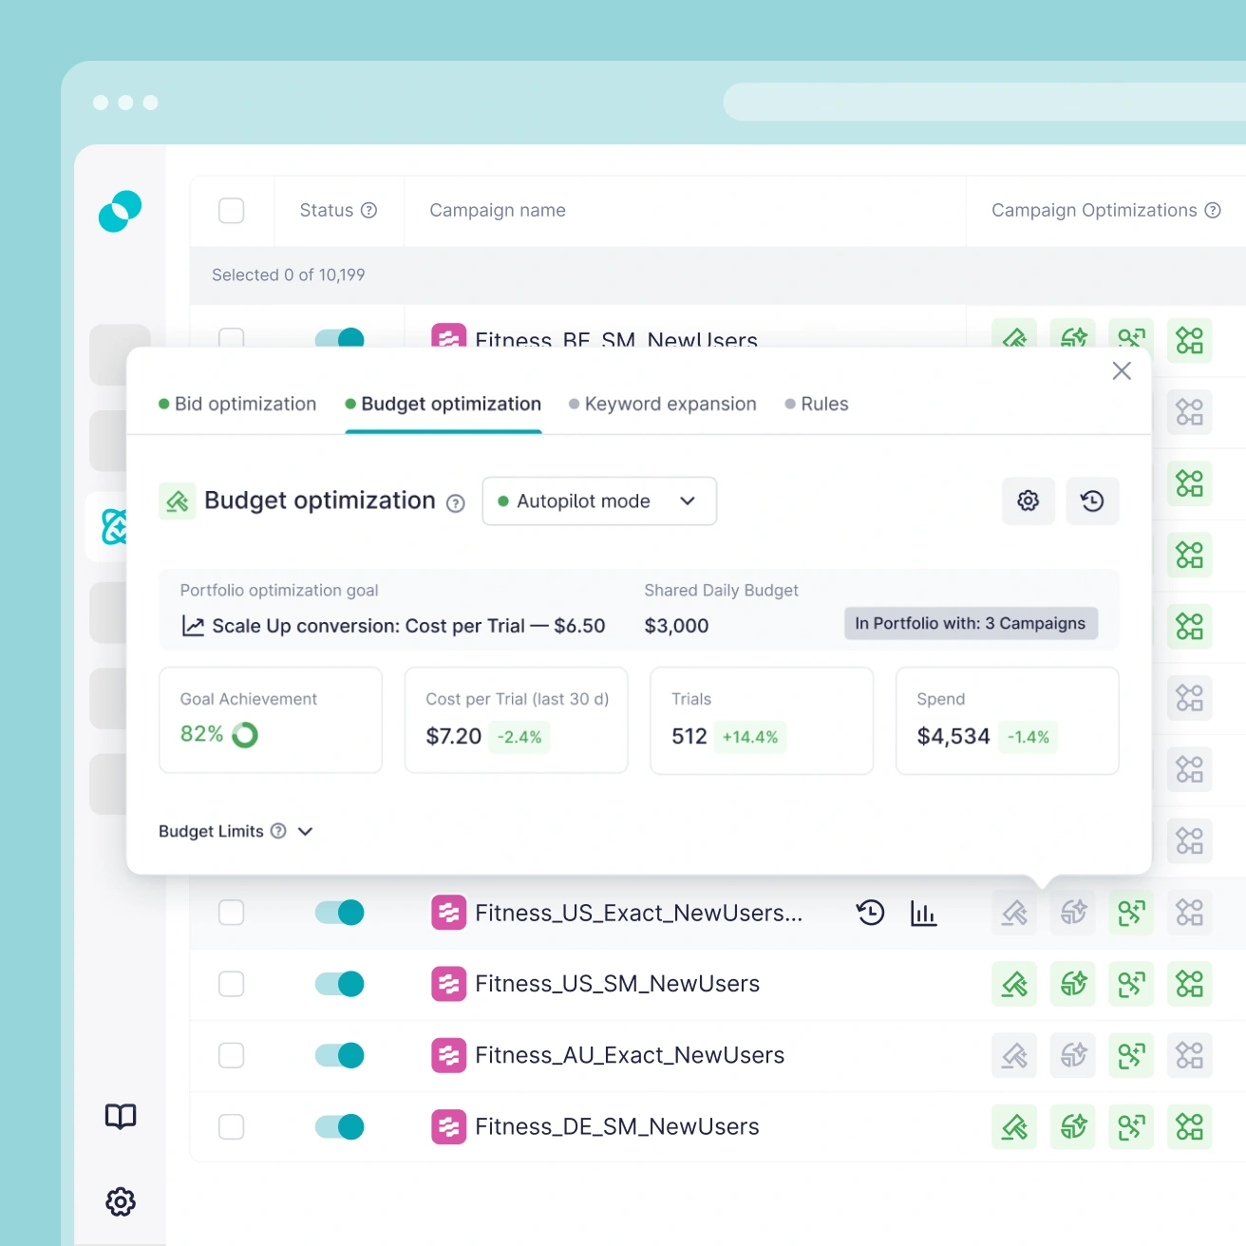Screen dimensions: 1246x1246
Task: Click rules icon for Fitness_AU_Exact_NewUsers
Action: 1190,1055
